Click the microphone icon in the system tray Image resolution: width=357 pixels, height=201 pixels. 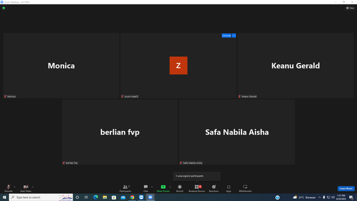pos(324,197)
